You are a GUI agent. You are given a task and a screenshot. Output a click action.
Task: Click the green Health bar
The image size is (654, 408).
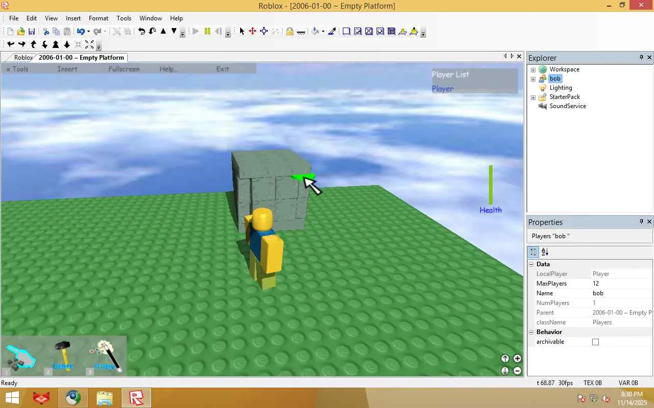491,185
